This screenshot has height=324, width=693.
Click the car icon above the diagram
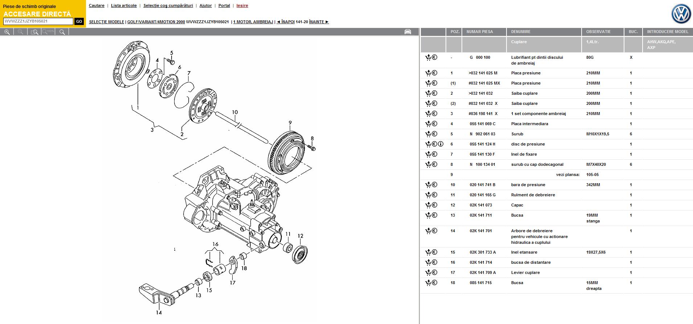pyautogui.click(x=408, y=32)
